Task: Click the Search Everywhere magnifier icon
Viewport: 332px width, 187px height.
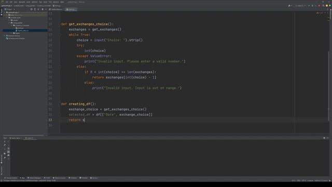Action: click(323, 6)
